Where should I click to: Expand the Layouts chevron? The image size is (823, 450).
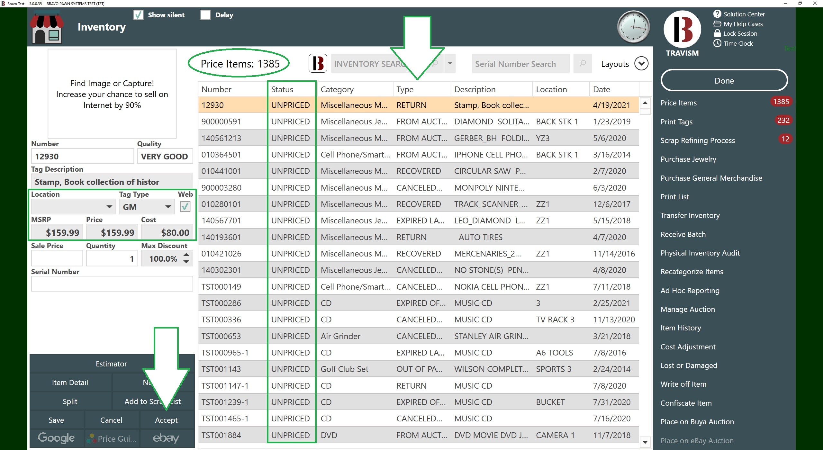(x=641, y=63)
